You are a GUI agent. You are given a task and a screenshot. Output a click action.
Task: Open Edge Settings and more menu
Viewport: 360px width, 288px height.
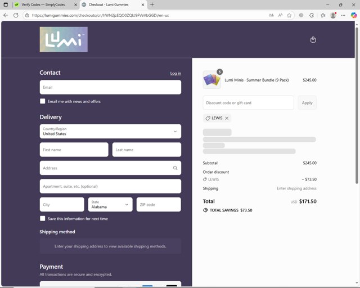(x=343, y=15)
